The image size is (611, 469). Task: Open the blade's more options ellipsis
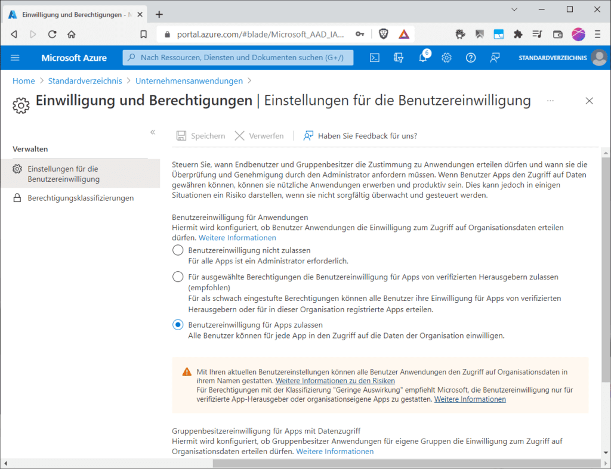[x=550, y=101]
